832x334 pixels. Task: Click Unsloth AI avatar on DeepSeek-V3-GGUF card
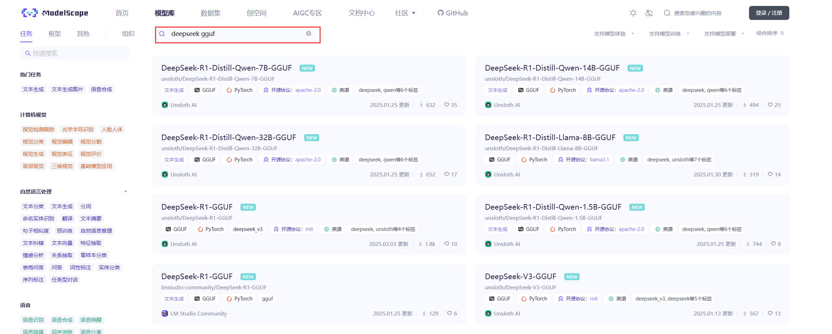(x=488, y=313)
